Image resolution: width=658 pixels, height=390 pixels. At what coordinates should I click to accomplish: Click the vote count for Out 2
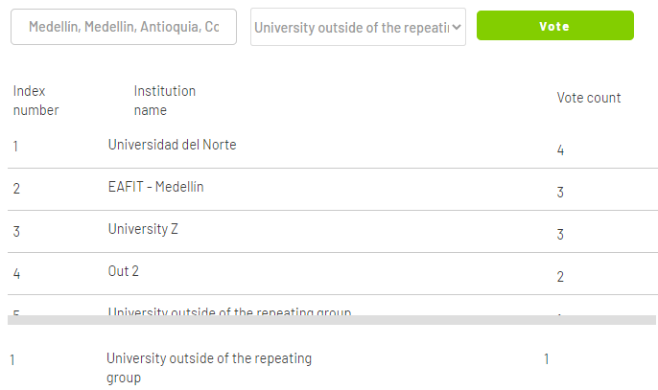[x=560, y=277]
